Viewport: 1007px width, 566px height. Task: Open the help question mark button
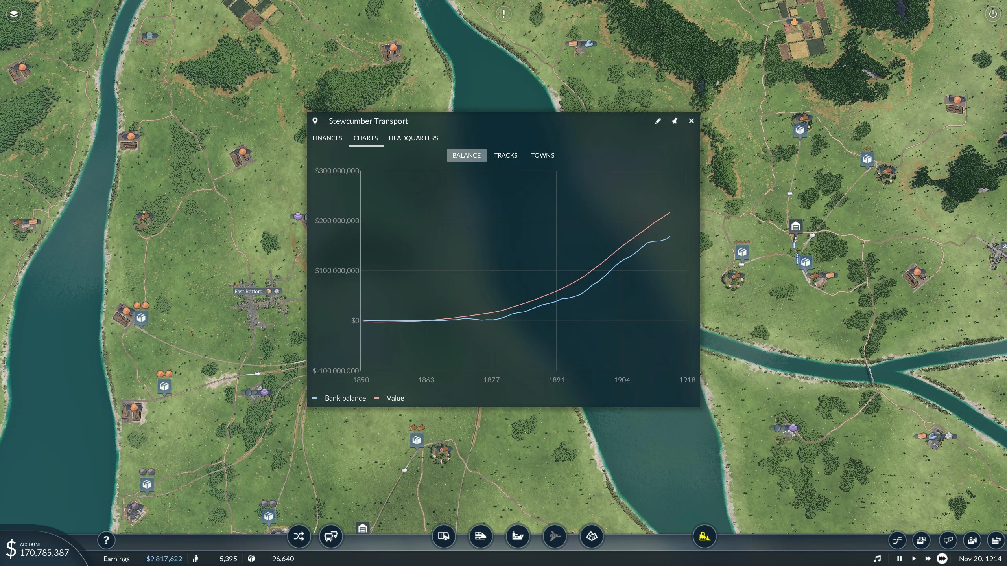click(106, 540)
